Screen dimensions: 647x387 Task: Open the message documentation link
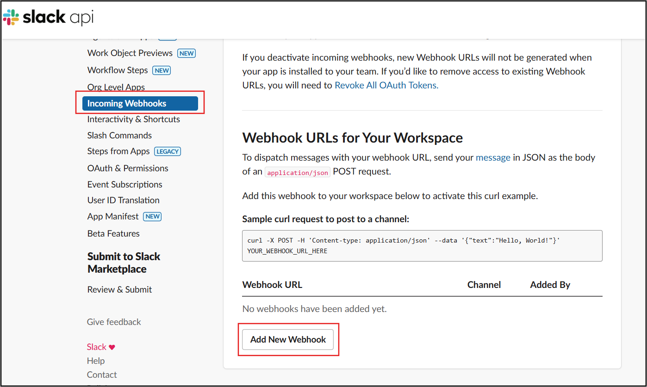pyautogui.click(x=493, y=158)
